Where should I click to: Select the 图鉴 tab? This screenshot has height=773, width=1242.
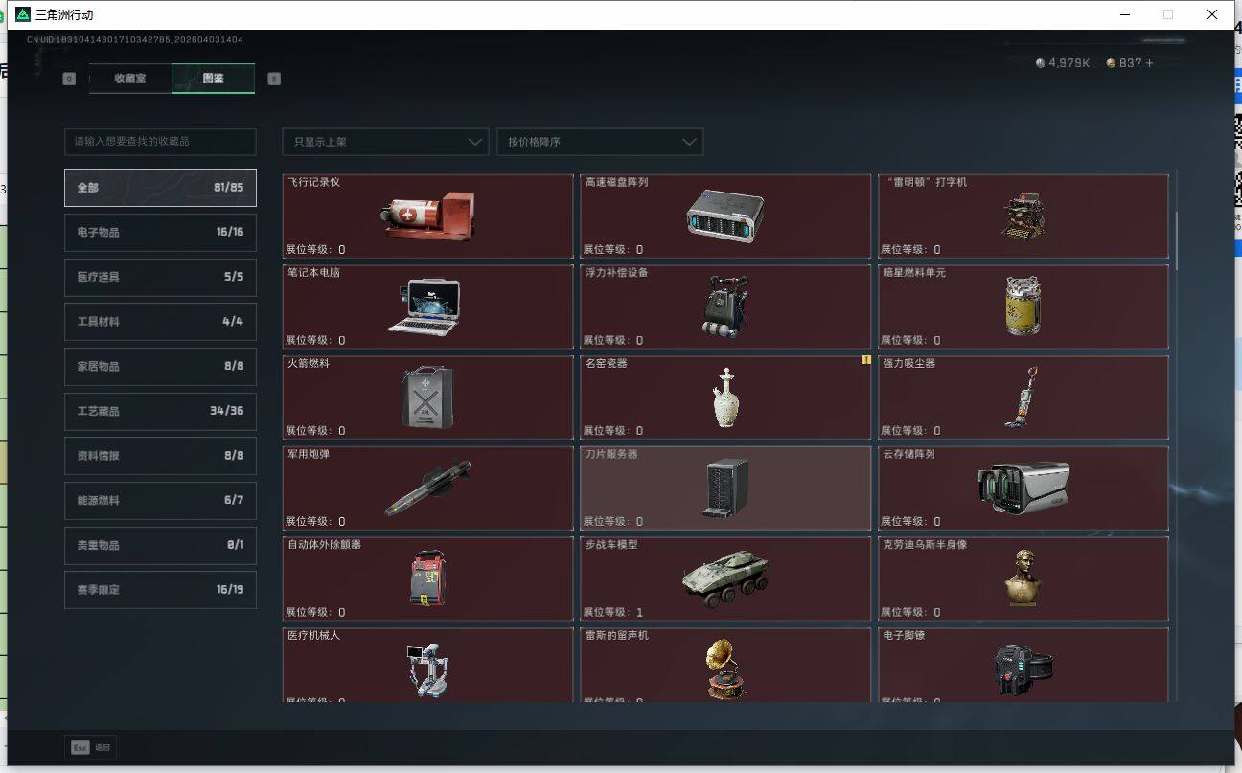[213, 79]
